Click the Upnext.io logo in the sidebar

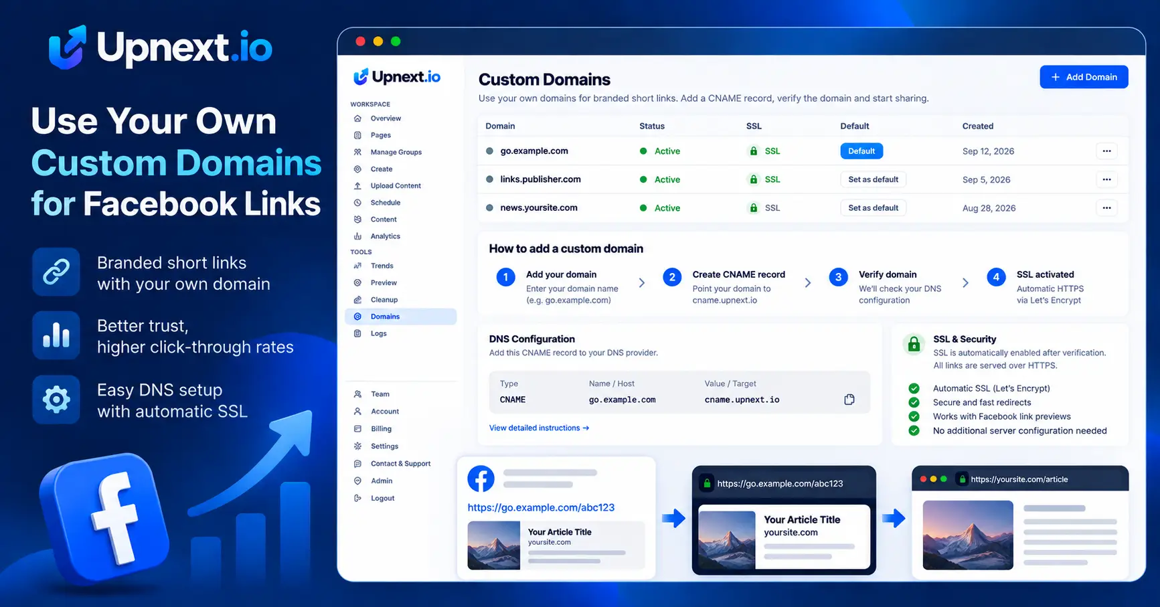click(x=396, y=77)
